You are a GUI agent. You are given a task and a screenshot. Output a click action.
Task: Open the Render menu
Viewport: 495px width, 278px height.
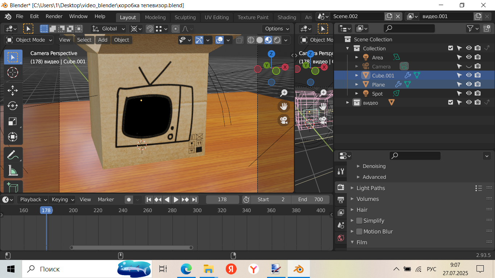click(54, 16)
